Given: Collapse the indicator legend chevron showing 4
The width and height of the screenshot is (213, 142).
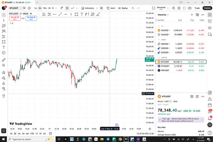Looking at the screenshot, I should [11, 23].
